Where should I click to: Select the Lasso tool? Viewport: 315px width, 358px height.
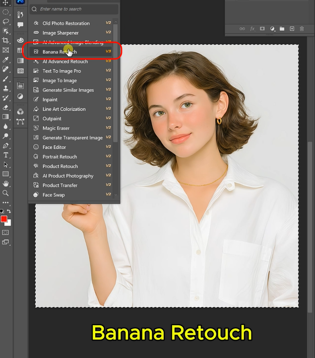[x=5, y=22]
